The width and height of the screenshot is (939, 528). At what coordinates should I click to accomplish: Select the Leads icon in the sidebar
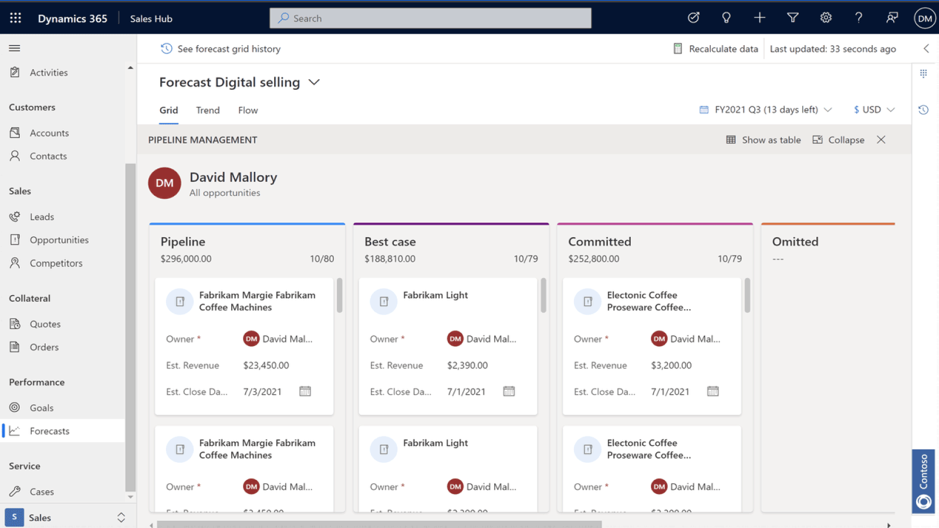(15, 216)
